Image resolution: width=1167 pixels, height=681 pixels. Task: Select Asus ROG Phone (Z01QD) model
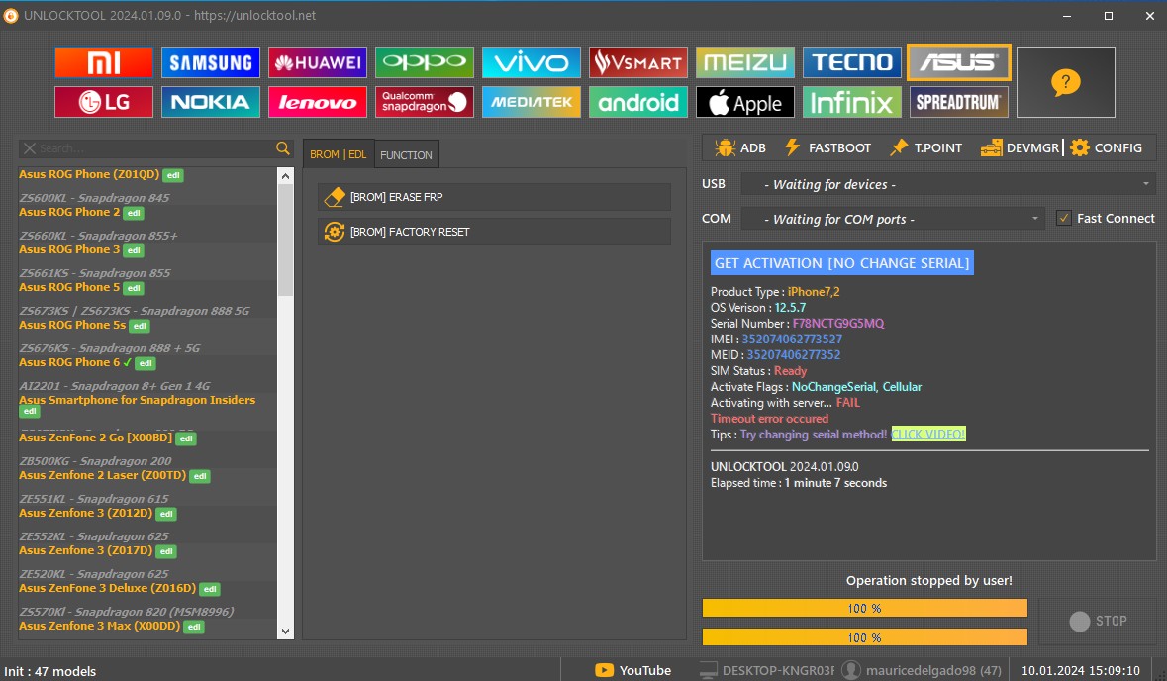click(88, 174)
